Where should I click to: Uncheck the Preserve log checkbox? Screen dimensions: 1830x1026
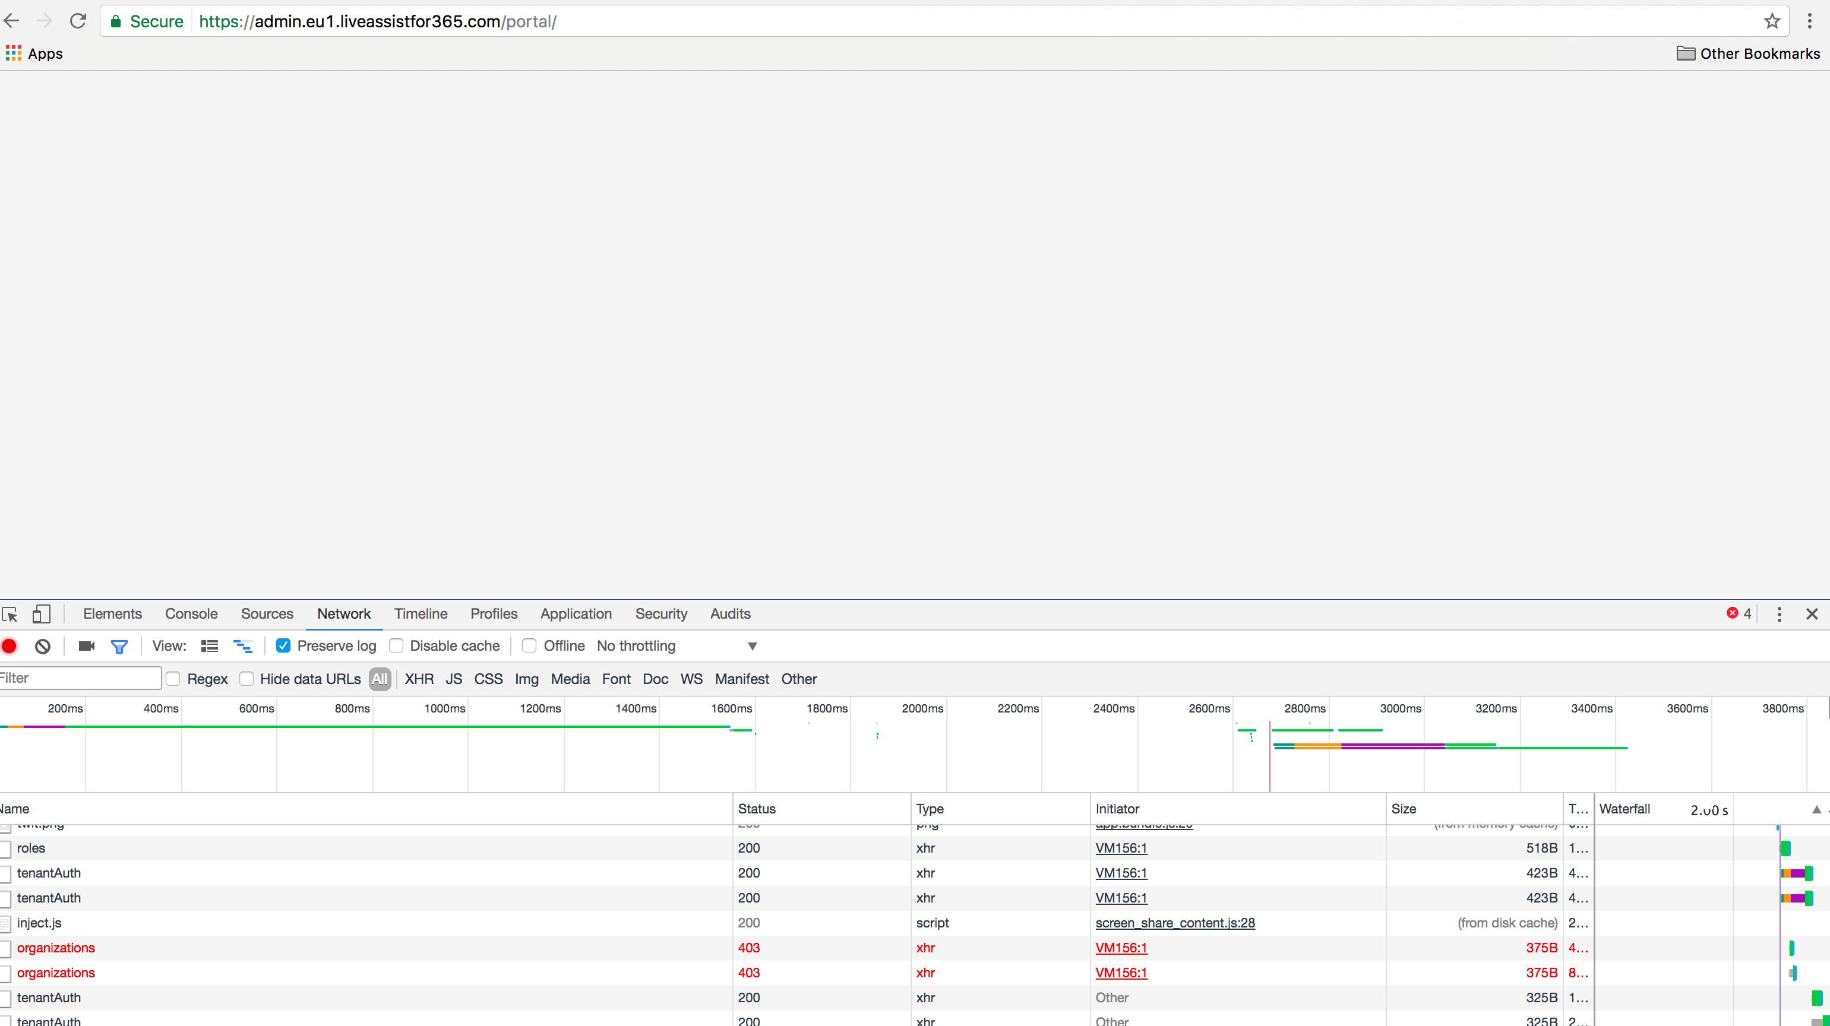[283, 645]
